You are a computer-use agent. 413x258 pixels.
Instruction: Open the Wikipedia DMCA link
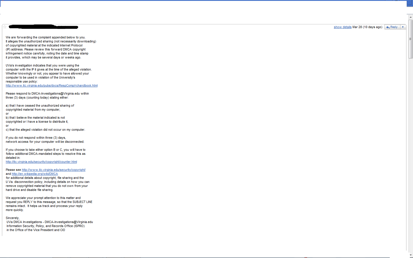click(35, 174)
